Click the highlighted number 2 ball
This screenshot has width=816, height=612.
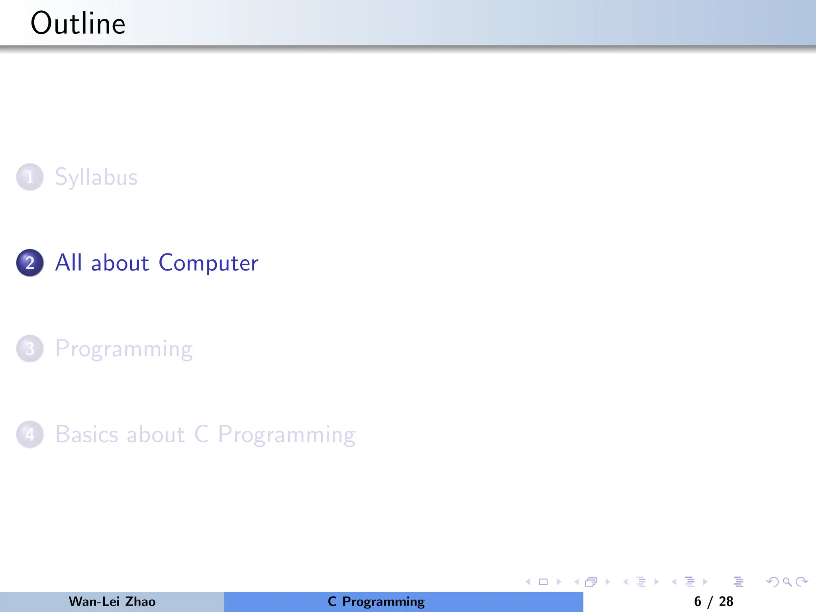tap(30, 263)
